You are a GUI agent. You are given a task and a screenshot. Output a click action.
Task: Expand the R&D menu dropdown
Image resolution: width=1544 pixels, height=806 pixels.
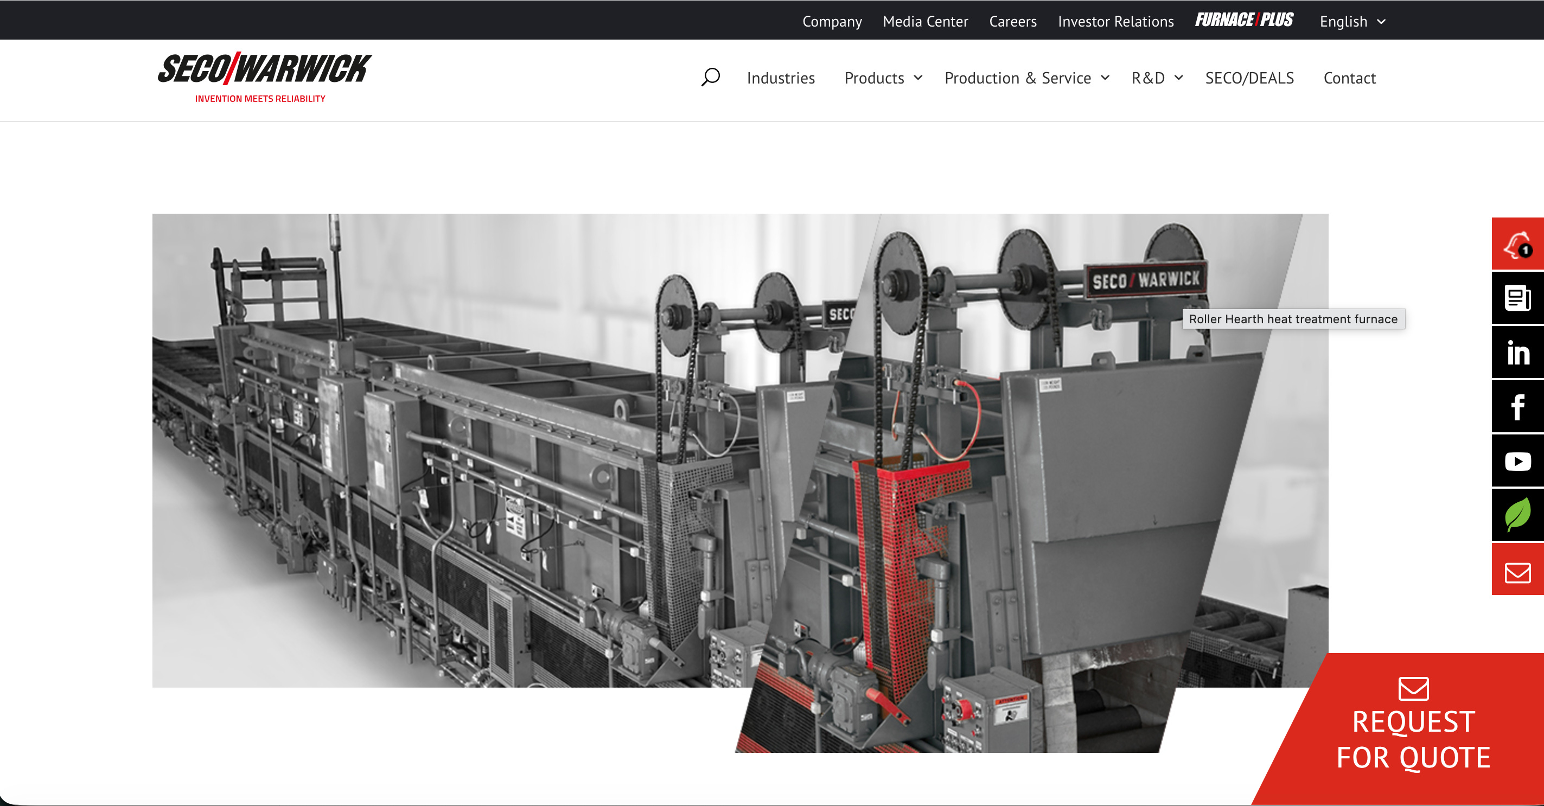coord(1178,78)
